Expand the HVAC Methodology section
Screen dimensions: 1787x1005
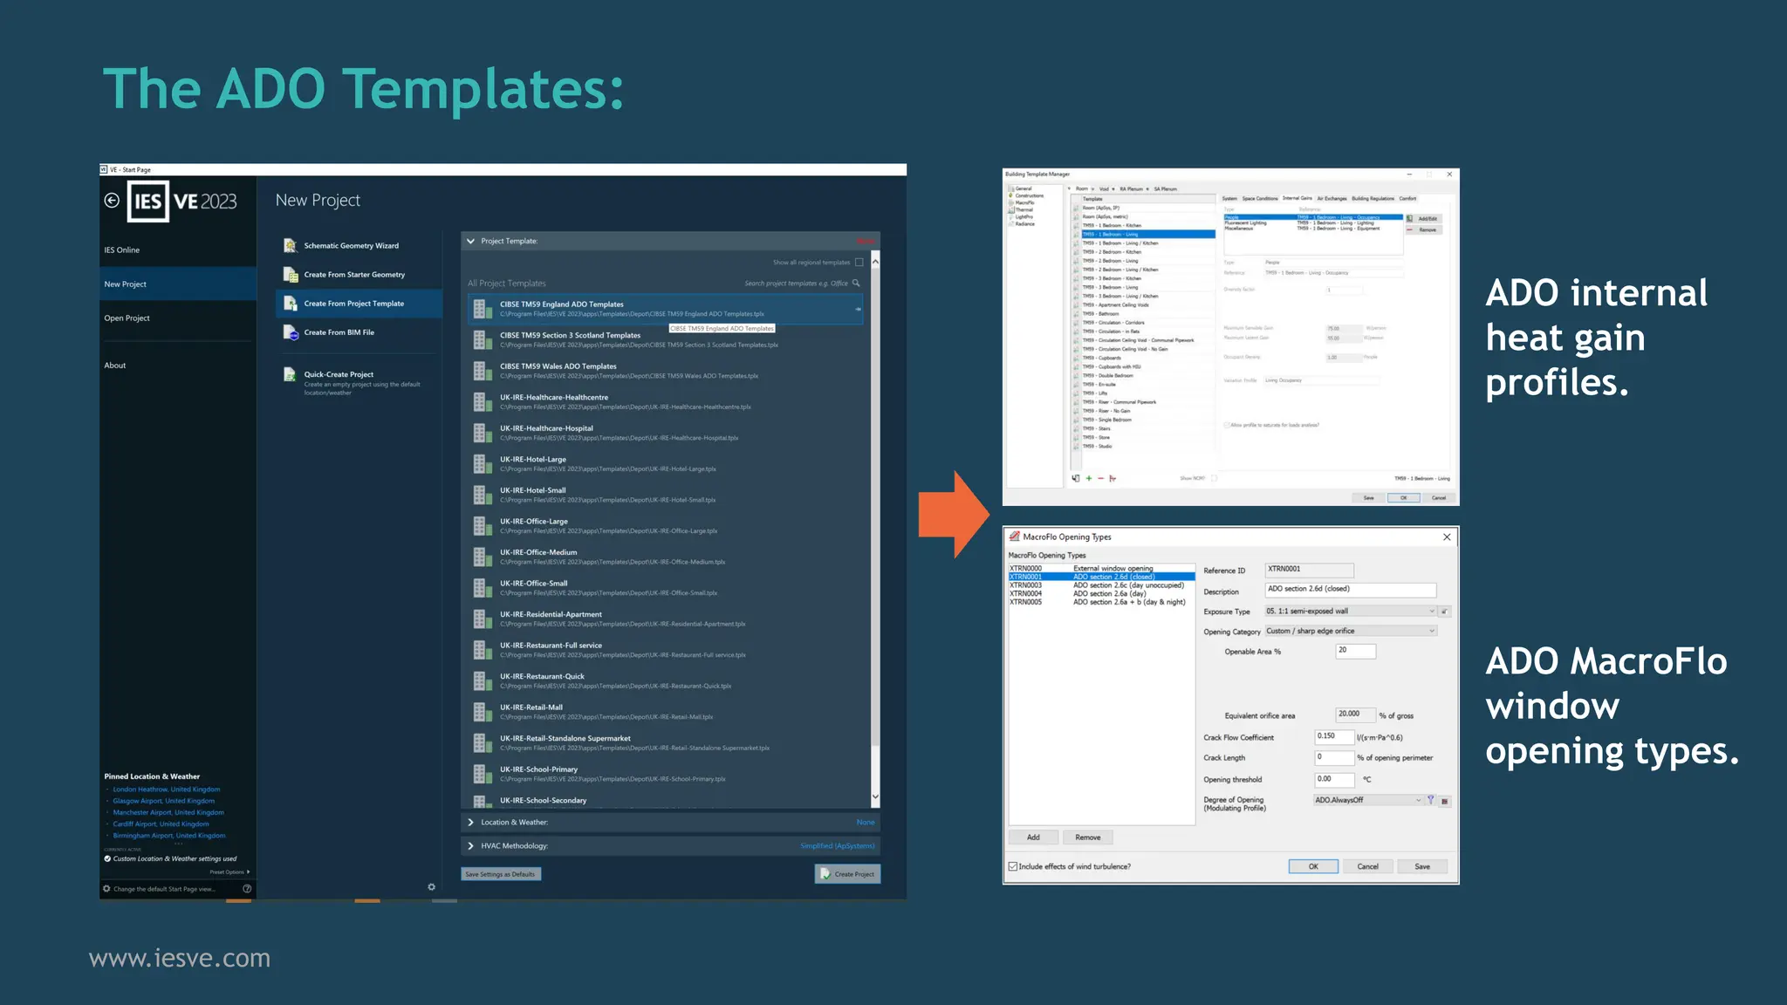471,846
